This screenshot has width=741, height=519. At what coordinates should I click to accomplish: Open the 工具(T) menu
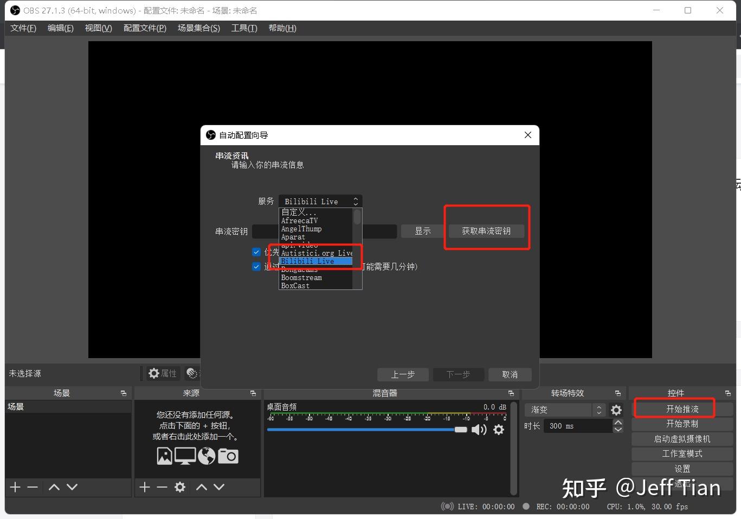pos(244,28)
